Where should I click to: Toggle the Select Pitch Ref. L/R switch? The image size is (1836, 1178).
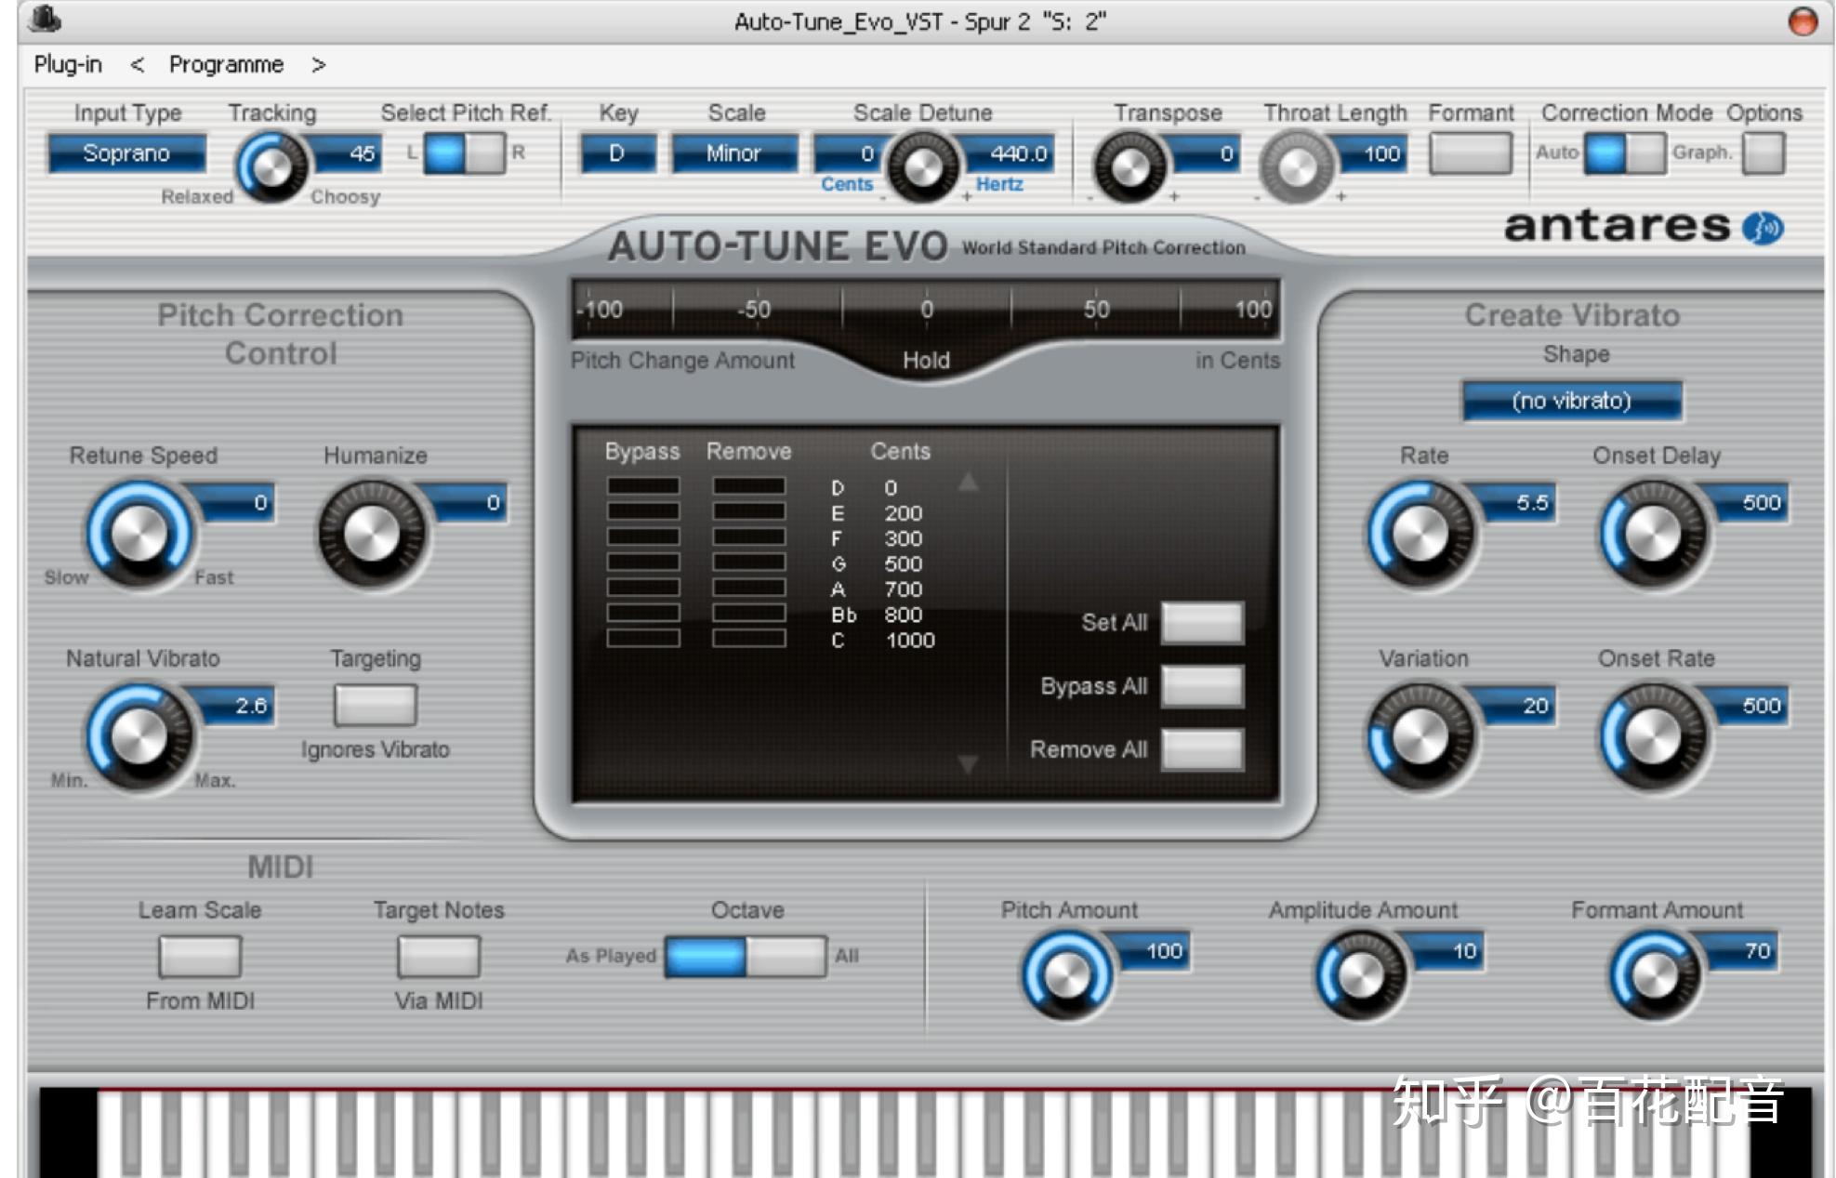(x=464, y=153)
